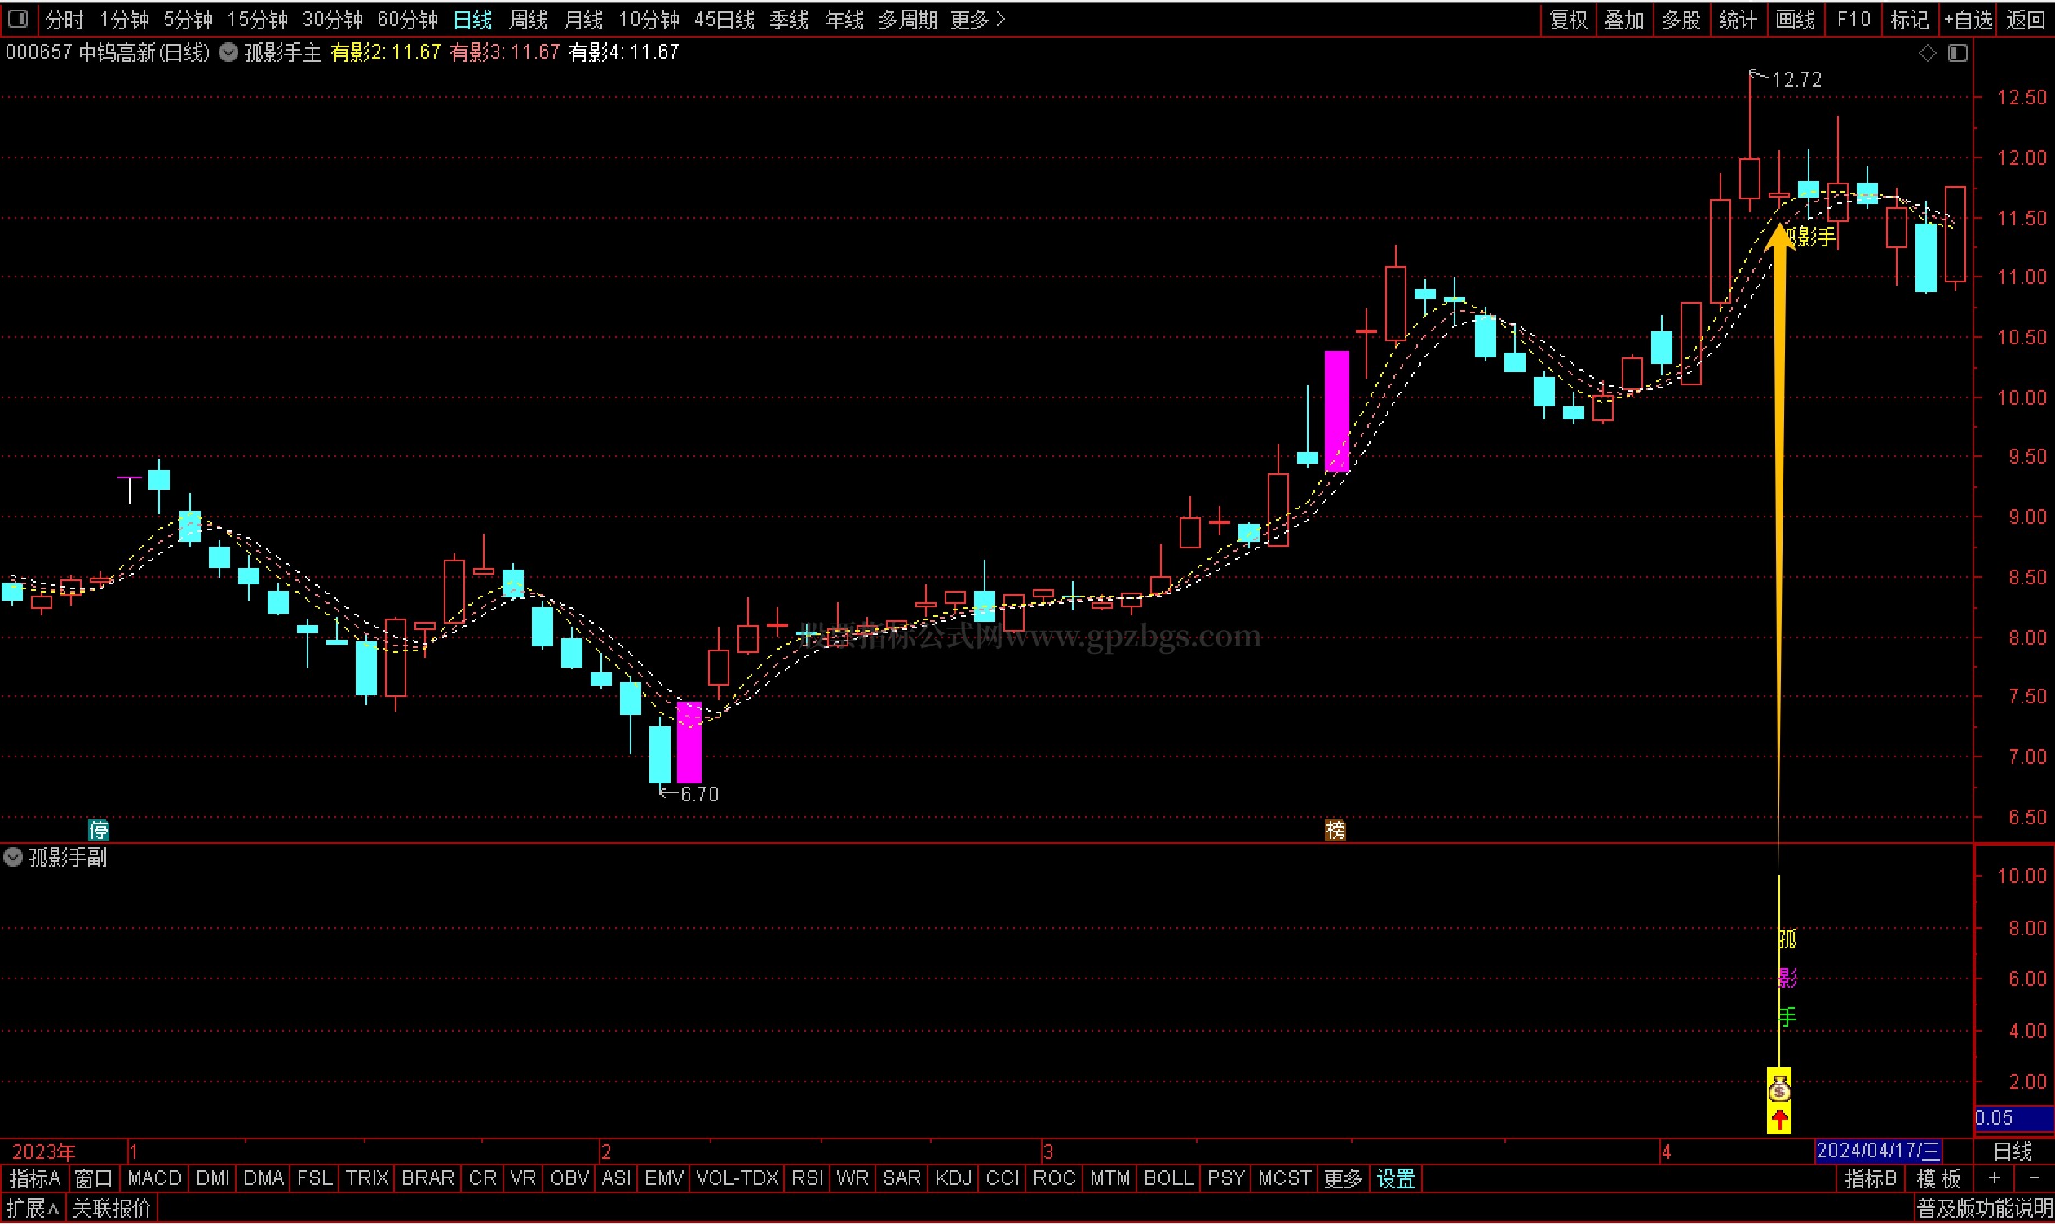Viewport: 2055px width, 1225px height.
Task: Expand the 孤影手副 sub-indicator dropdown arrow
Action: coord(13,857)
